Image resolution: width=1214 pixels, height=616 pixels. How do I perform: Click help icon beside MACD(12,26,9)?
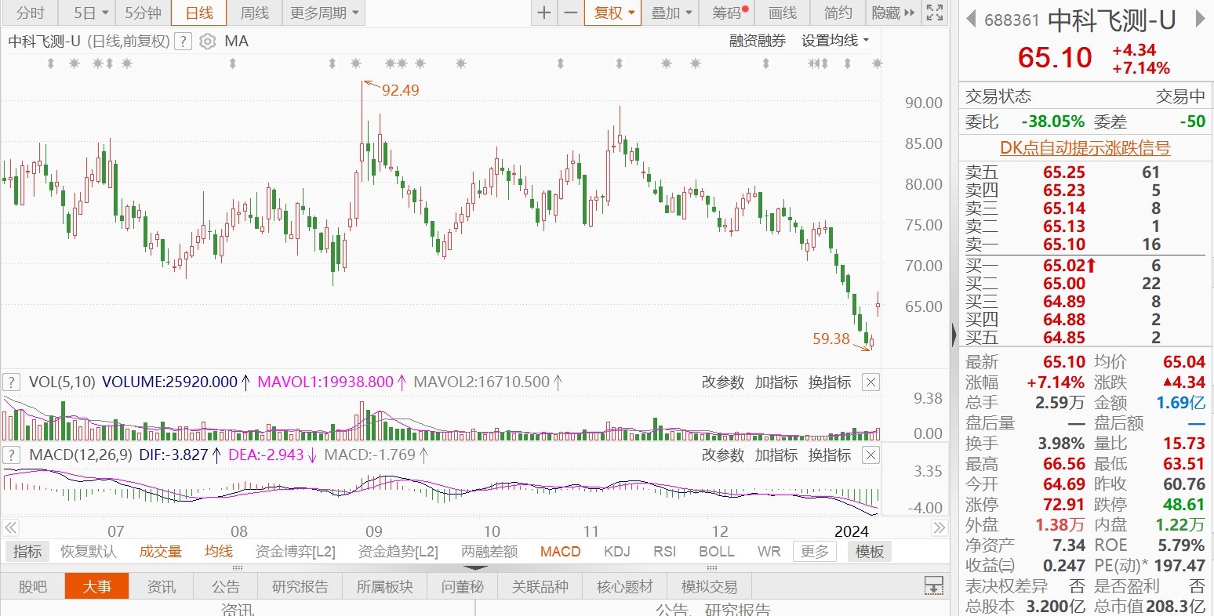(x=12, y=455)
